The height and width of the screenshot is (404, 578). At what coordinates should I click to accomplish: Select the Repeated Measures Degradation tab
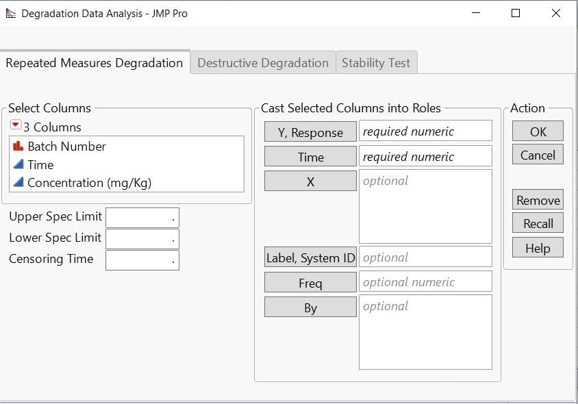[x=93, y=62]
